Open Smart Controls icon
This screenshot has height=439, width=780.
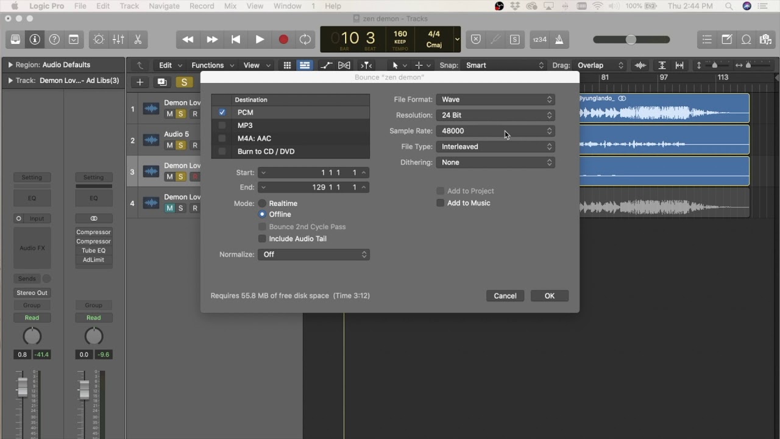pyautogui.click(x=99, y=40)
